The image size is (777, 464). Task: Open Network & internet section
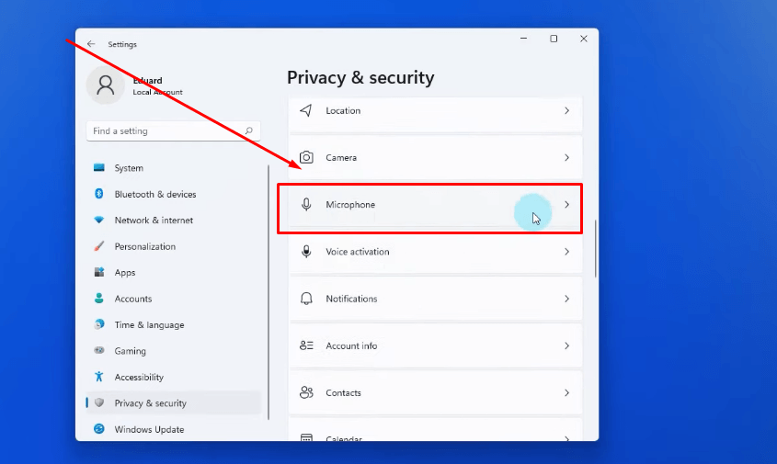click(174, 221)
